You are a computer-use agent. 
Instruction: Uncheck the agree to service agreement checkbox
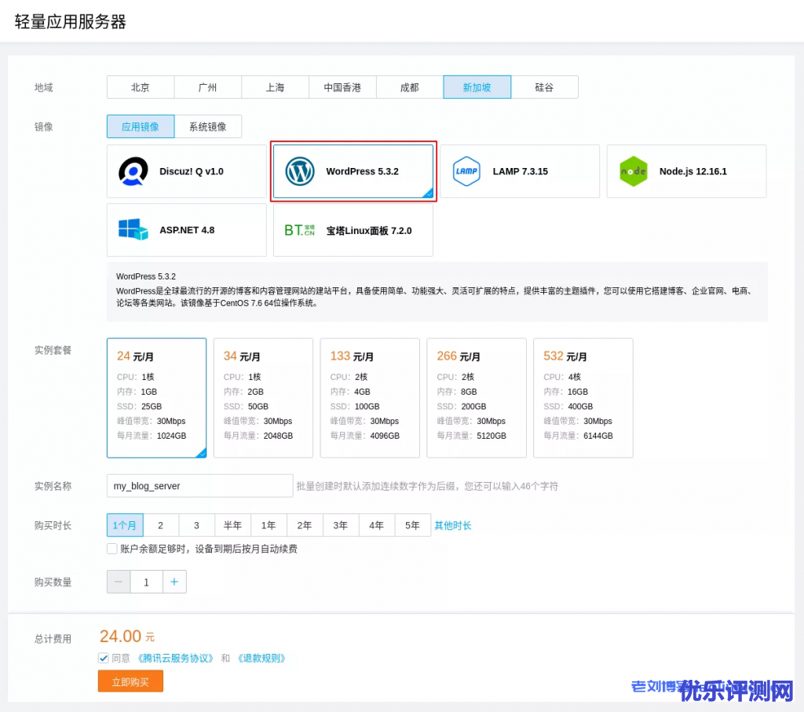pyautogui.click(x=104, y=658)
